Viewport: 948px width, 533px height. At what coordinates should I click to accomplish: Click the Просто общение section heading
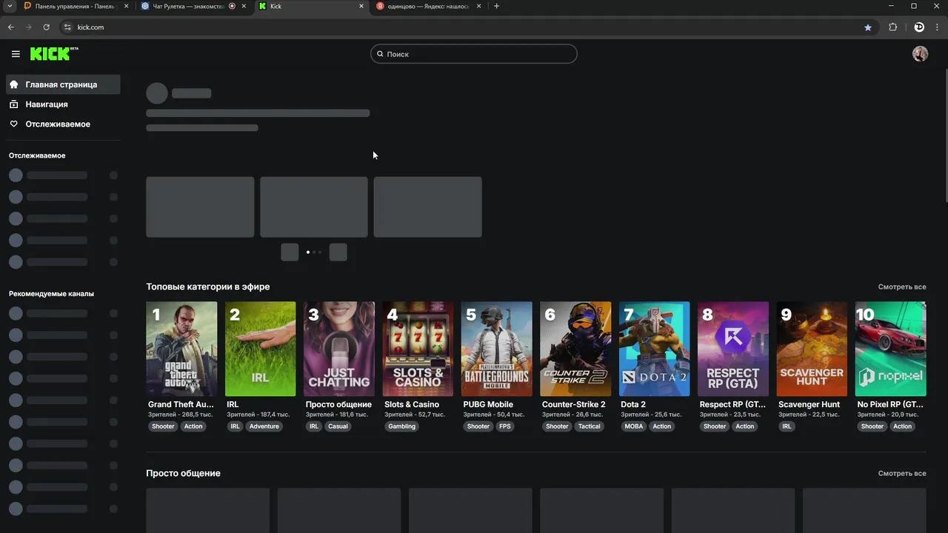(x=183, y=473)
